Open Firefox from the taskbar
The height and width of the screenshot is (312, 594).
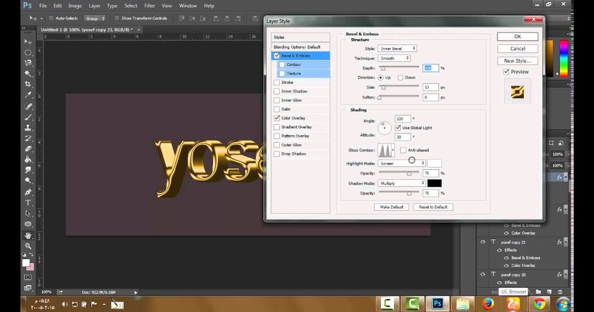point(488,304)
